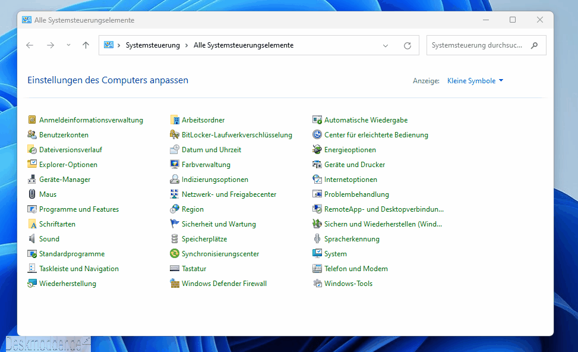Open the Dateiversionsverlauf folder-clock icon
The width and height of the screenshot is (578, 352).
(x=32, y=149)
